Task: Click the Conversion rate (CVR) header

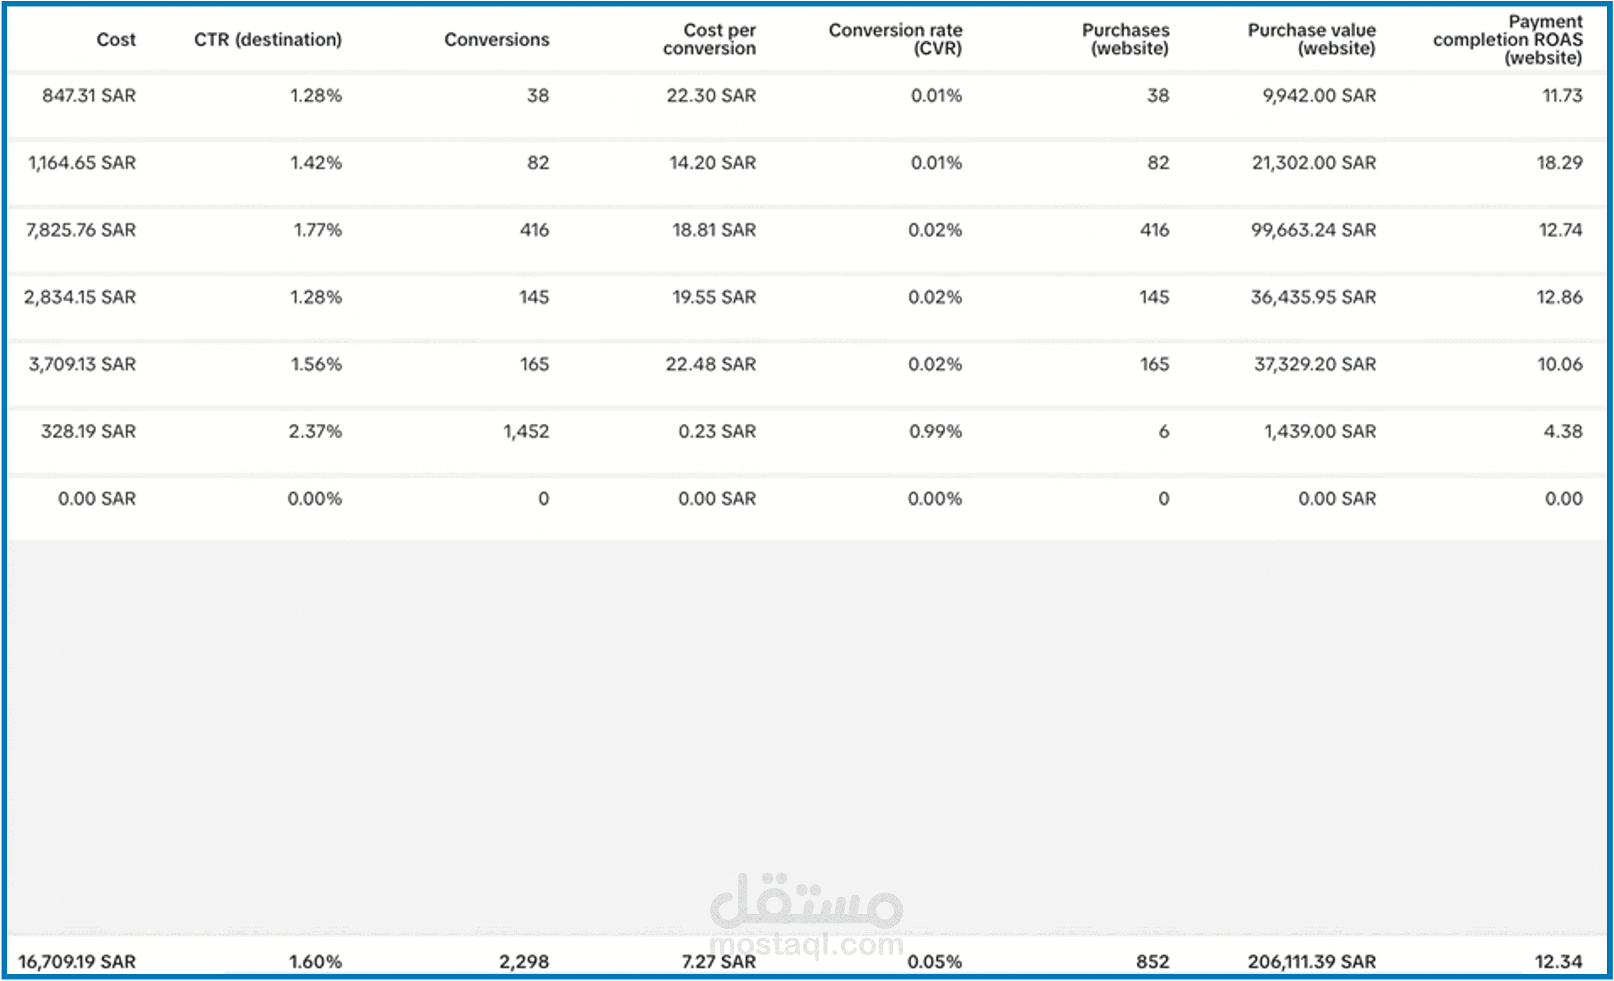Action: pyautogui.click(x=895, y=39)
